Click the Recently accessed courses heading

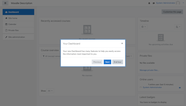point(55,21)
